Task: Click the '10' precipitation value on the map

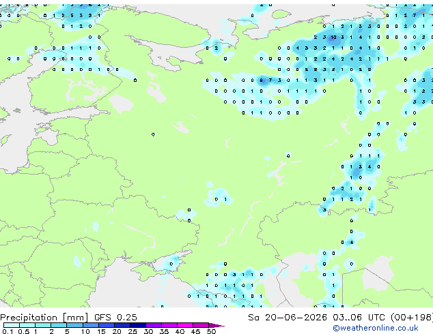Action: [333, 37]
